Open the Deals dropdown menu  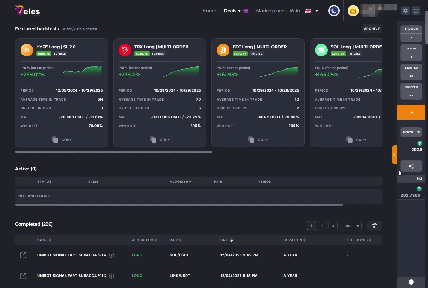(x=232, y=11)
